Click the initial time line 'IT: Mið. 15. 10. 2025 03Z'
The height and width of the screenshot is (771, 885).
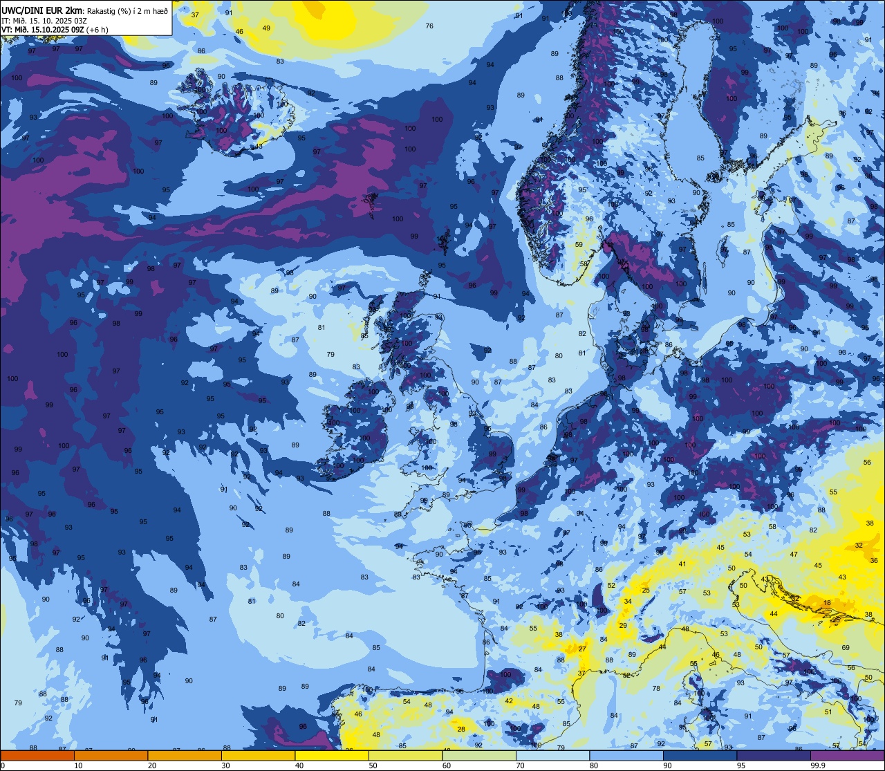pos(44,20)
